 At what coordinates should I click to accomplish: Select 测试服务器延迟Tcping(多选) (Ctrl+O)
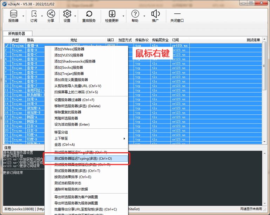pos(86,159)
